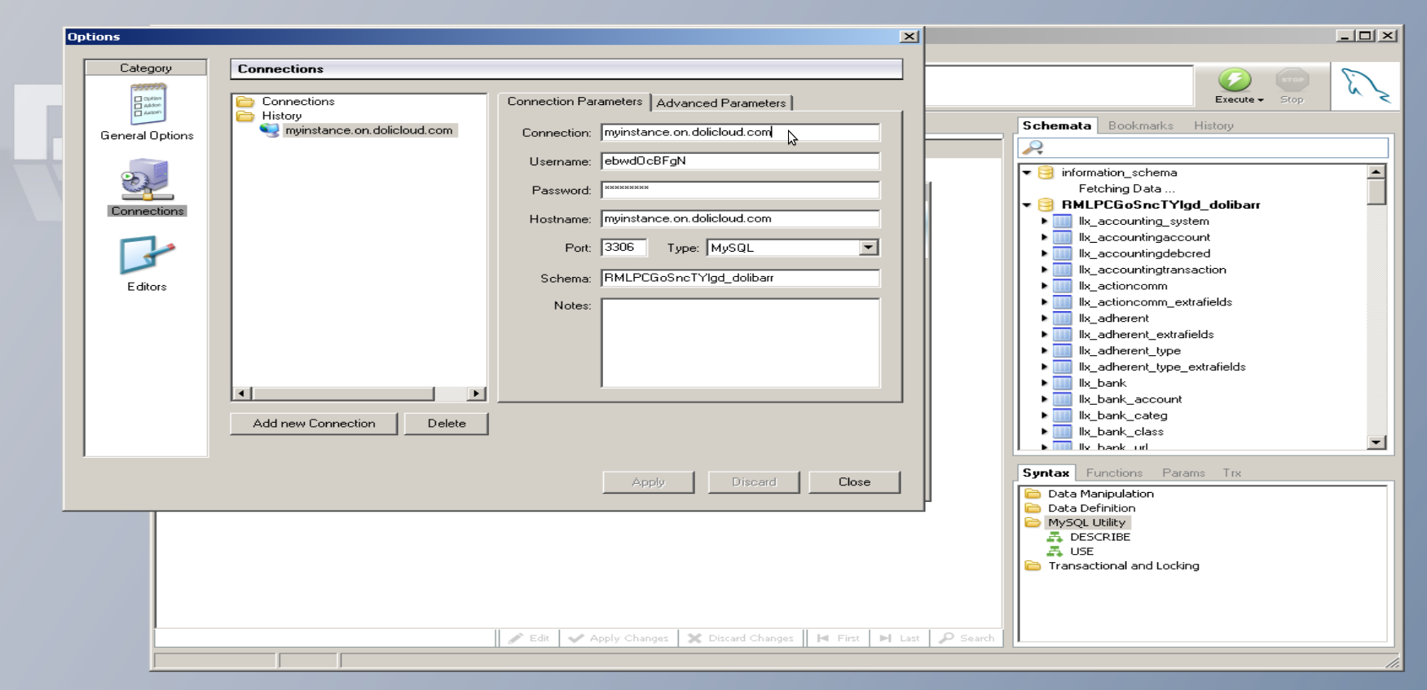Viewport: 1427px width, 690px height.
Task: Open the Type dropdown showing MySQL
Action: tap(868, 248)
